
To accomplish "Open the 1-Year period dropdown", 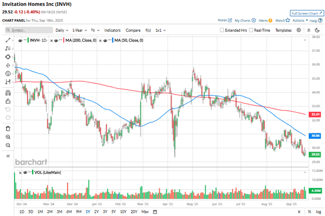I will pos(80,30).
